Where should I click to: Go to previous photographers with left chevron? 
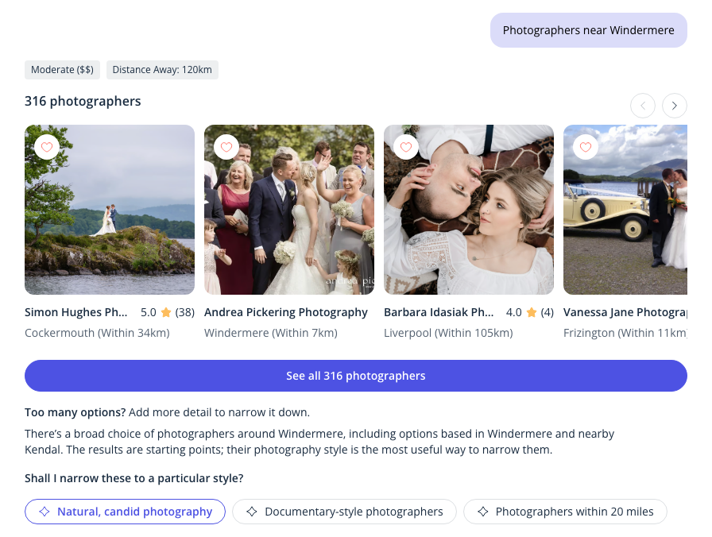pyautogui.click(x=643, y=106)
